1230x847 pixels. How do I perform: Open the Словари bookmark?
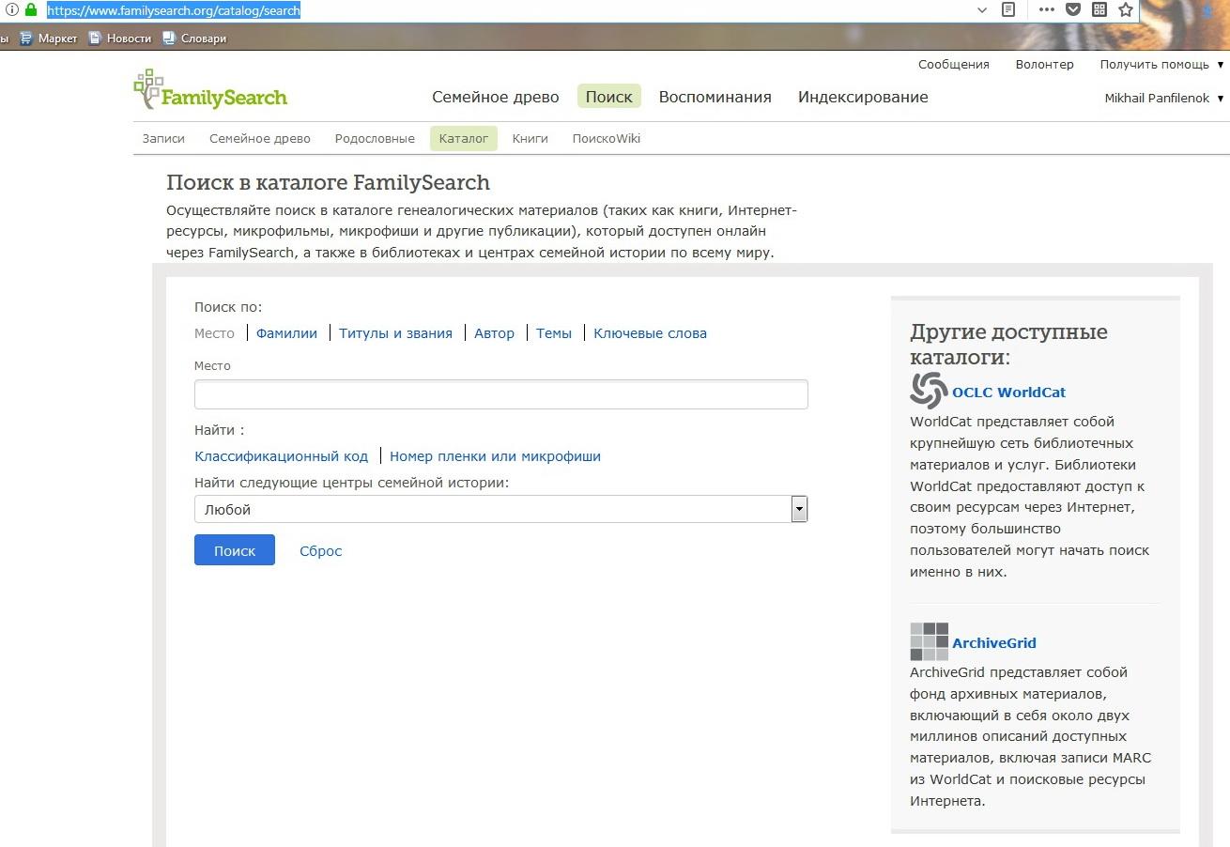pyautogui.click(x=194, y=38)
